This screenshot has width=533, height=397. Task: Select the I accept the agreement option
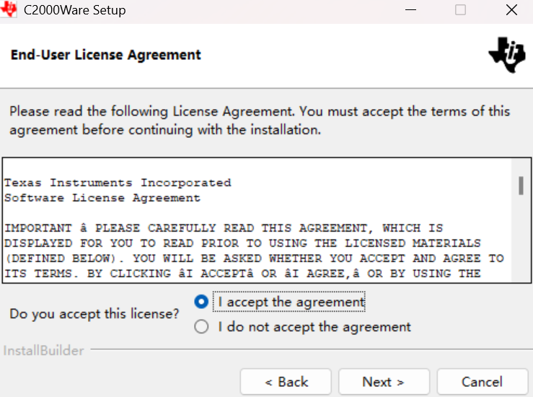(201, 302)
